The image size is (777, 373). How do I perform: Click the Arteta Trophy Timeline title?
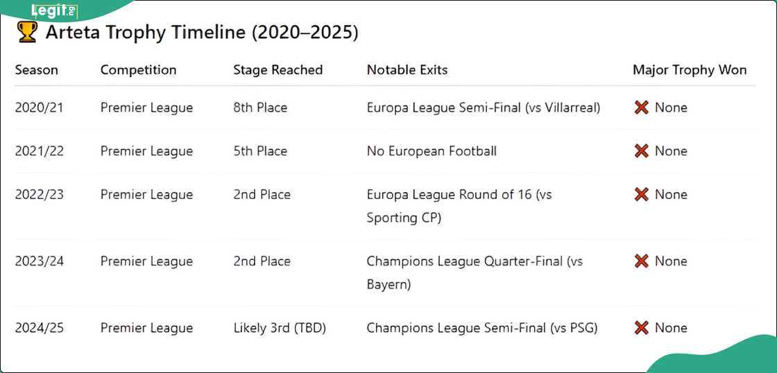click(x=201, y=33)
